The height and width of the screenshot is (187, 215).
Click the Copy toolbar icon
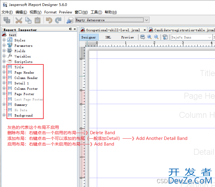(28, 20)
